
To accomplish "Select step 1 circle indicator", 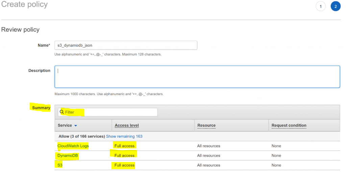I will tap(321, 6).
